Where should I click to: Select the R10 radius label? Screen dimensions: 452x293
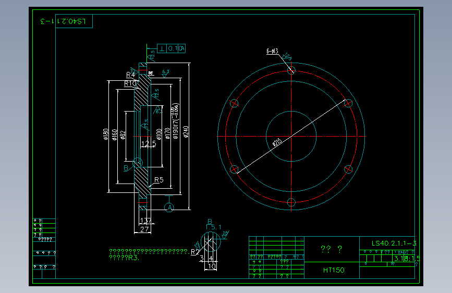[130, 83]
